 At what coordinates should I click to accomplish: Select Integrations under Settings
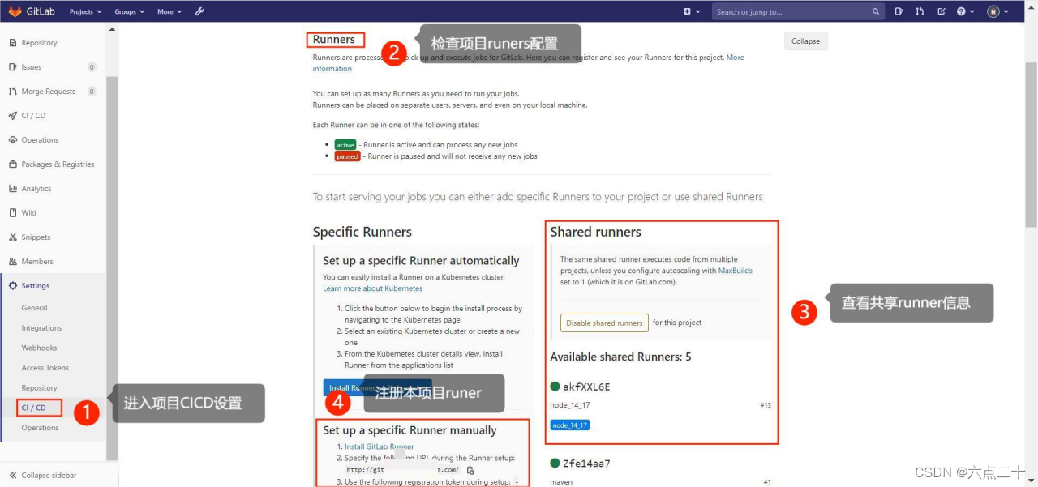click(41, 328)
